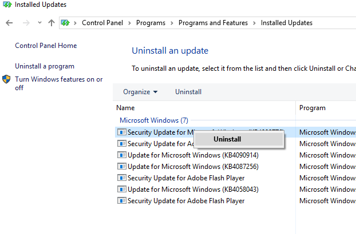Click the Windows features shield icon

[x=7, y=79]
